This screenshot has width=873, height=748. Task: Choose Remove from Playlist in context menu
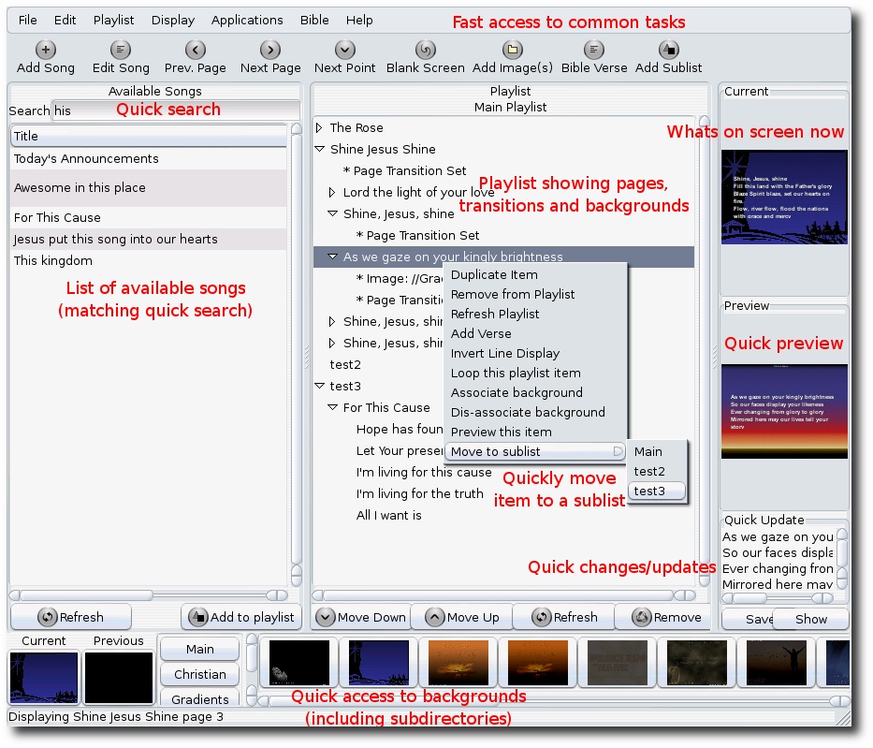coord(535,294)
